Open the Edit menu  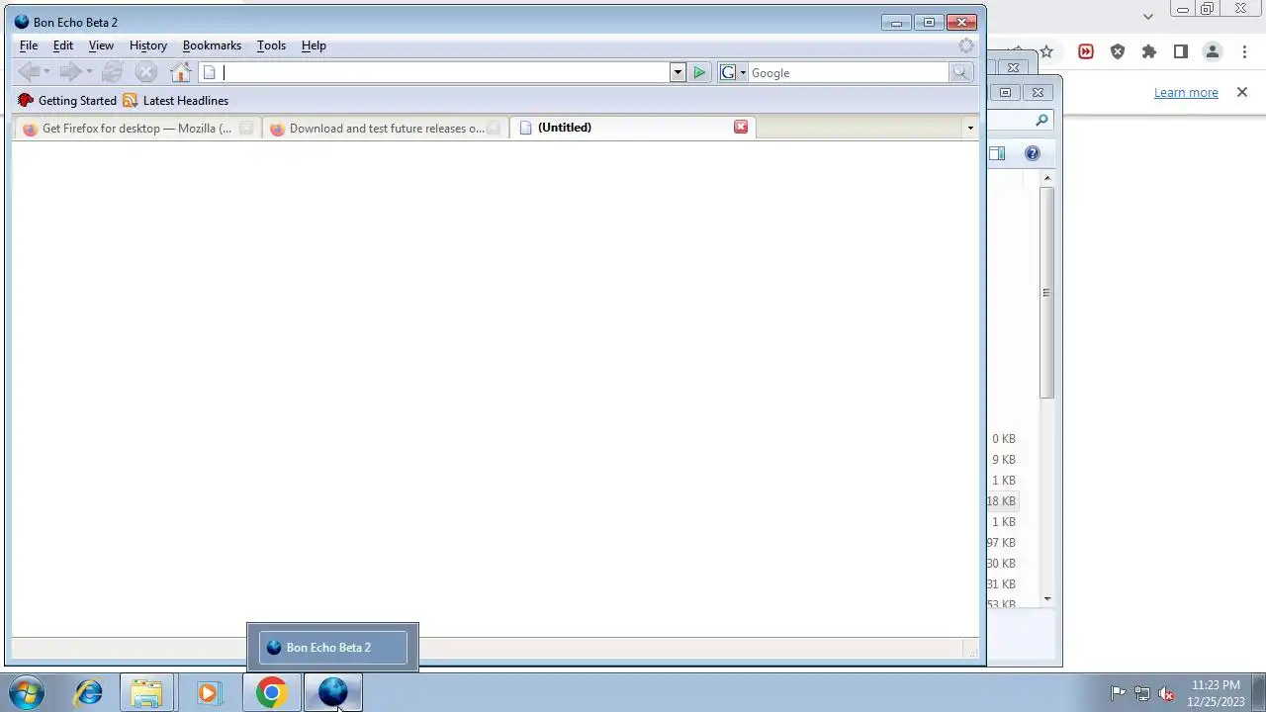tap(63, 45)
